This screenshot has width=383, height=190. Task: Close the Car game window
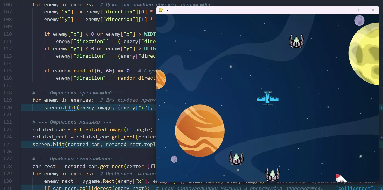372,10
